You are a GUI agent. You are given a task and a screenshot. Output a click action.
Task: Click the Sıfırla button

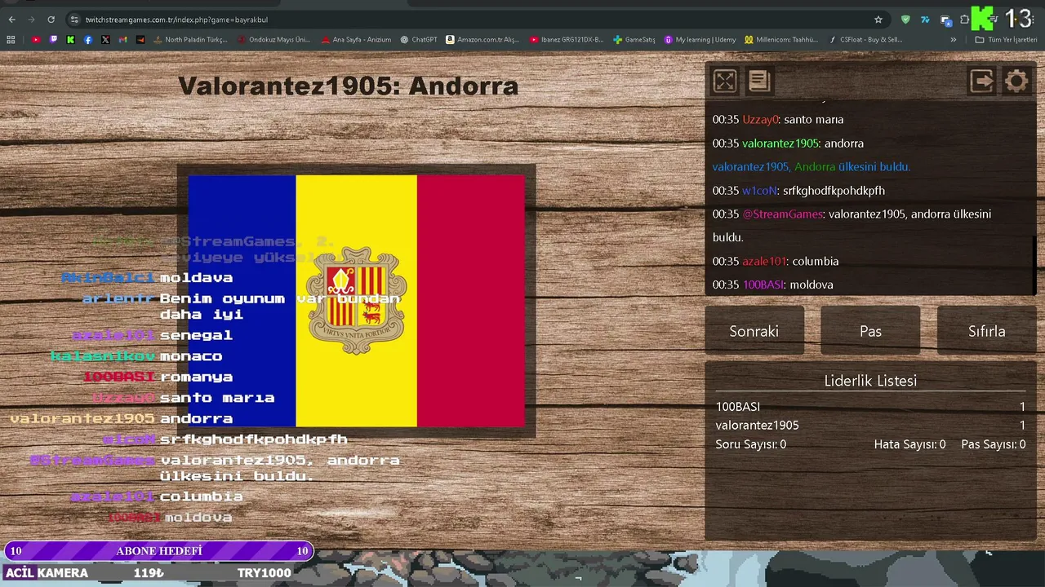(x=986, y=331)
